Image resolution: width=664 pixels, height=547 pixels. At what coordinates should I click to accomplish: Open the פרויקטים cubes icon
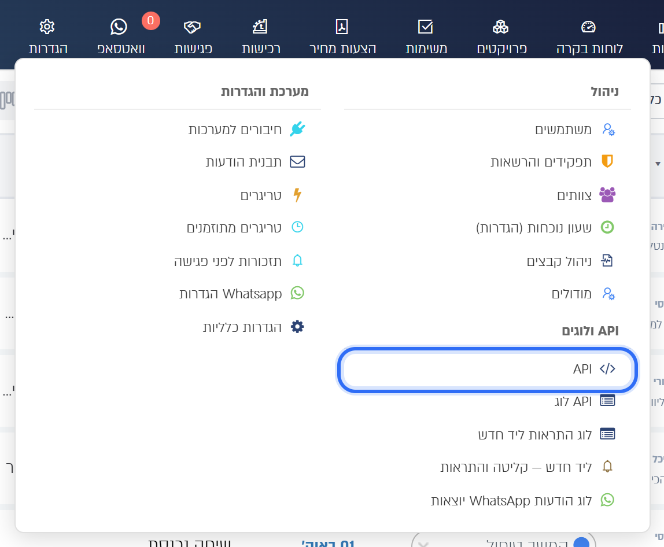(500, 27)
